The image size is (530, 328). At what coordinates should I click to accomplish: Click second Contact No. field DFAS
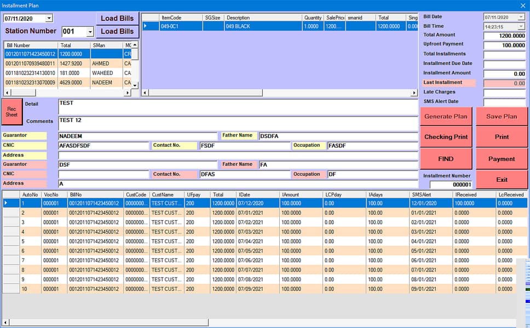[245, 175]
